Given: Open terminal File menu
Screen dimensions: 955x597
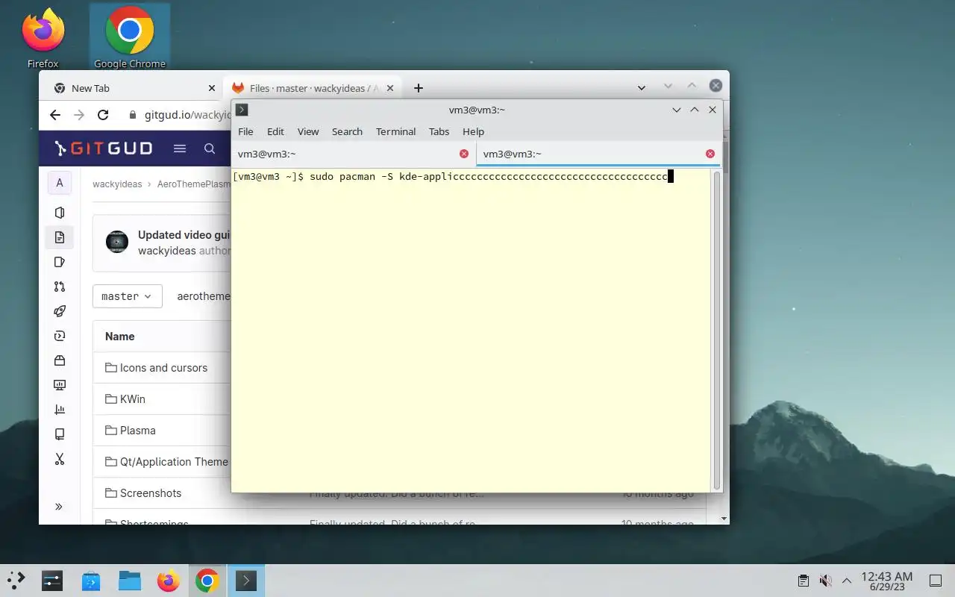Looking at the screenshot, I should coord(245,131).
